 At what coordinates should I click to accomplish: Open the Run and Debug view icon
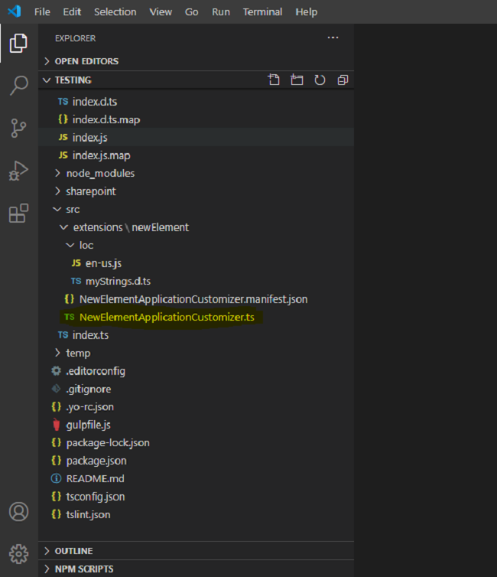[x=18, y=171]
